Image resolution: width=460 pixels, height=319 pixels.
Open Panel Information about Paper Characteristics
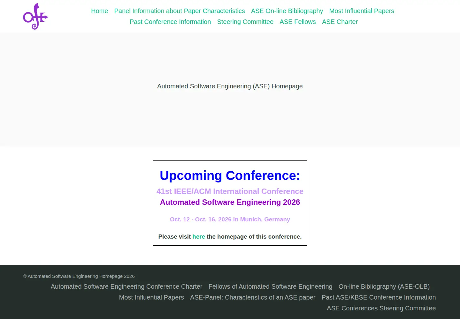pos(180,11)
